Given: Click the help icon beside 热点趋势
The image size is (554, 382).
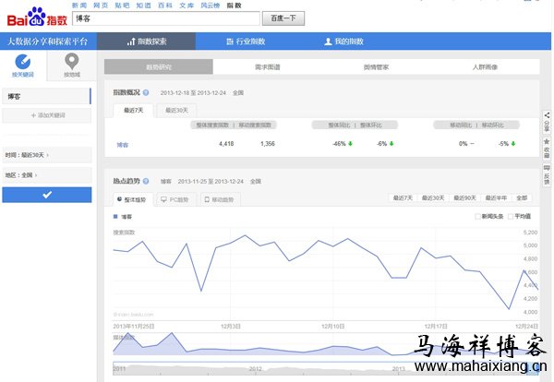Looking at the screenshot, I should 146,181.
